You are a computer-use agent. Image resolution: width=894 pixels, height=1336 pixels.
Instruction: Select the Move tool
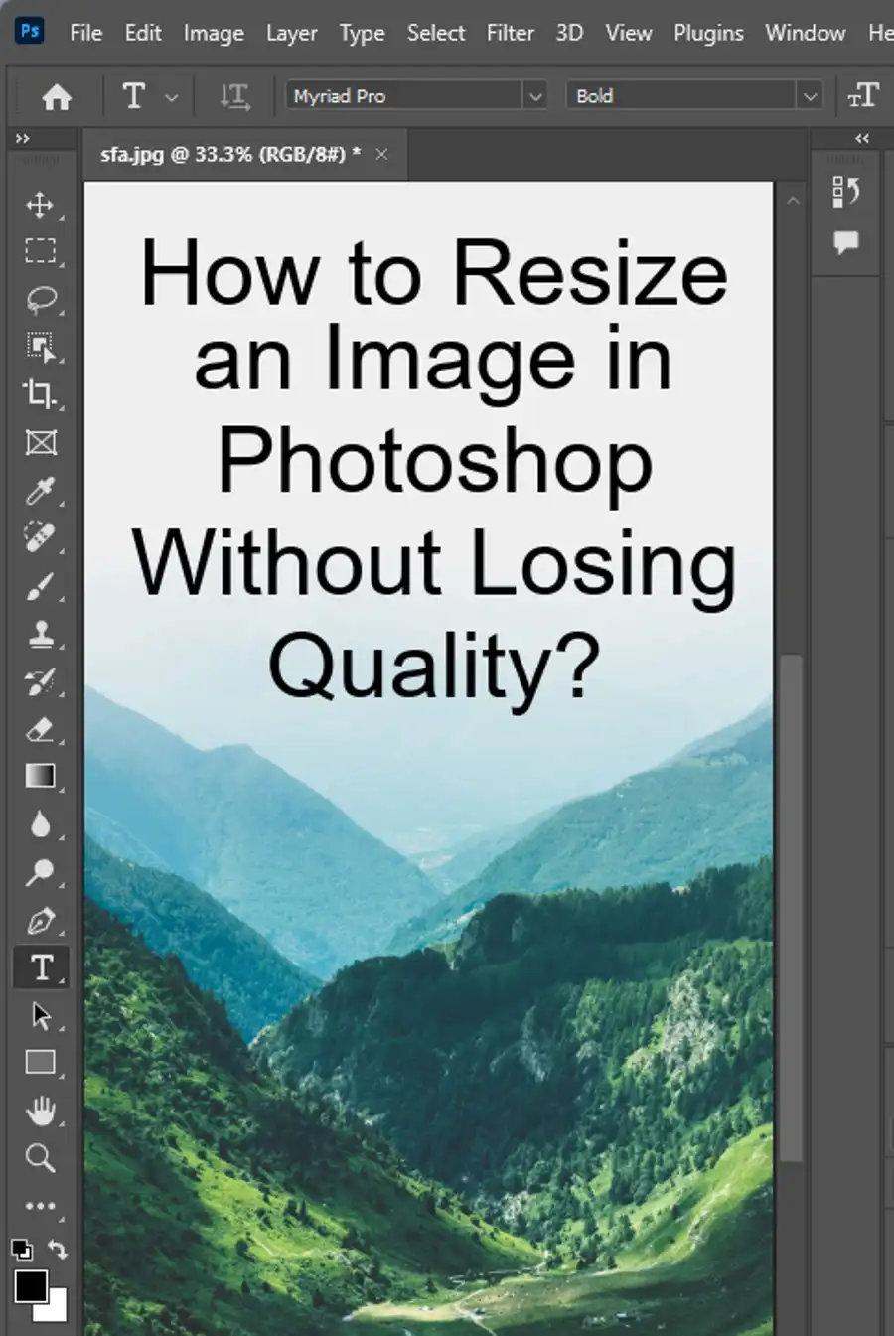click(40, 205)
